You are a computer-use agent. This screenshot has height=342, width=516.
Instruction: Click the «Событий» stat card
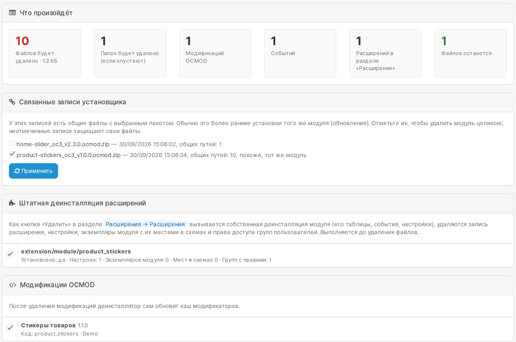pyautogui.click(x=300, y=53)
